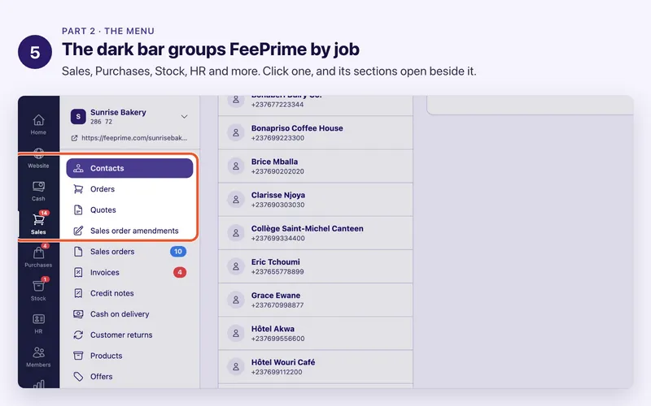Select contact Bonapriso Coffee House

point(316,132)
